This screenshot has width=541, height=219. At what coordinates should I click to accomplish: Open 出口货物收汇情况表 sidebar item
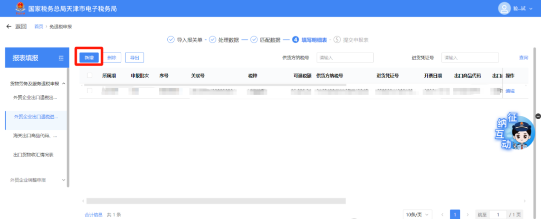tap(33, 155)
